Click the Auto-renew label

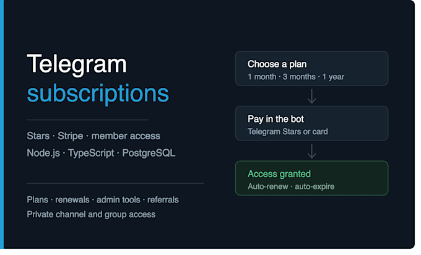tap(268, 186)
